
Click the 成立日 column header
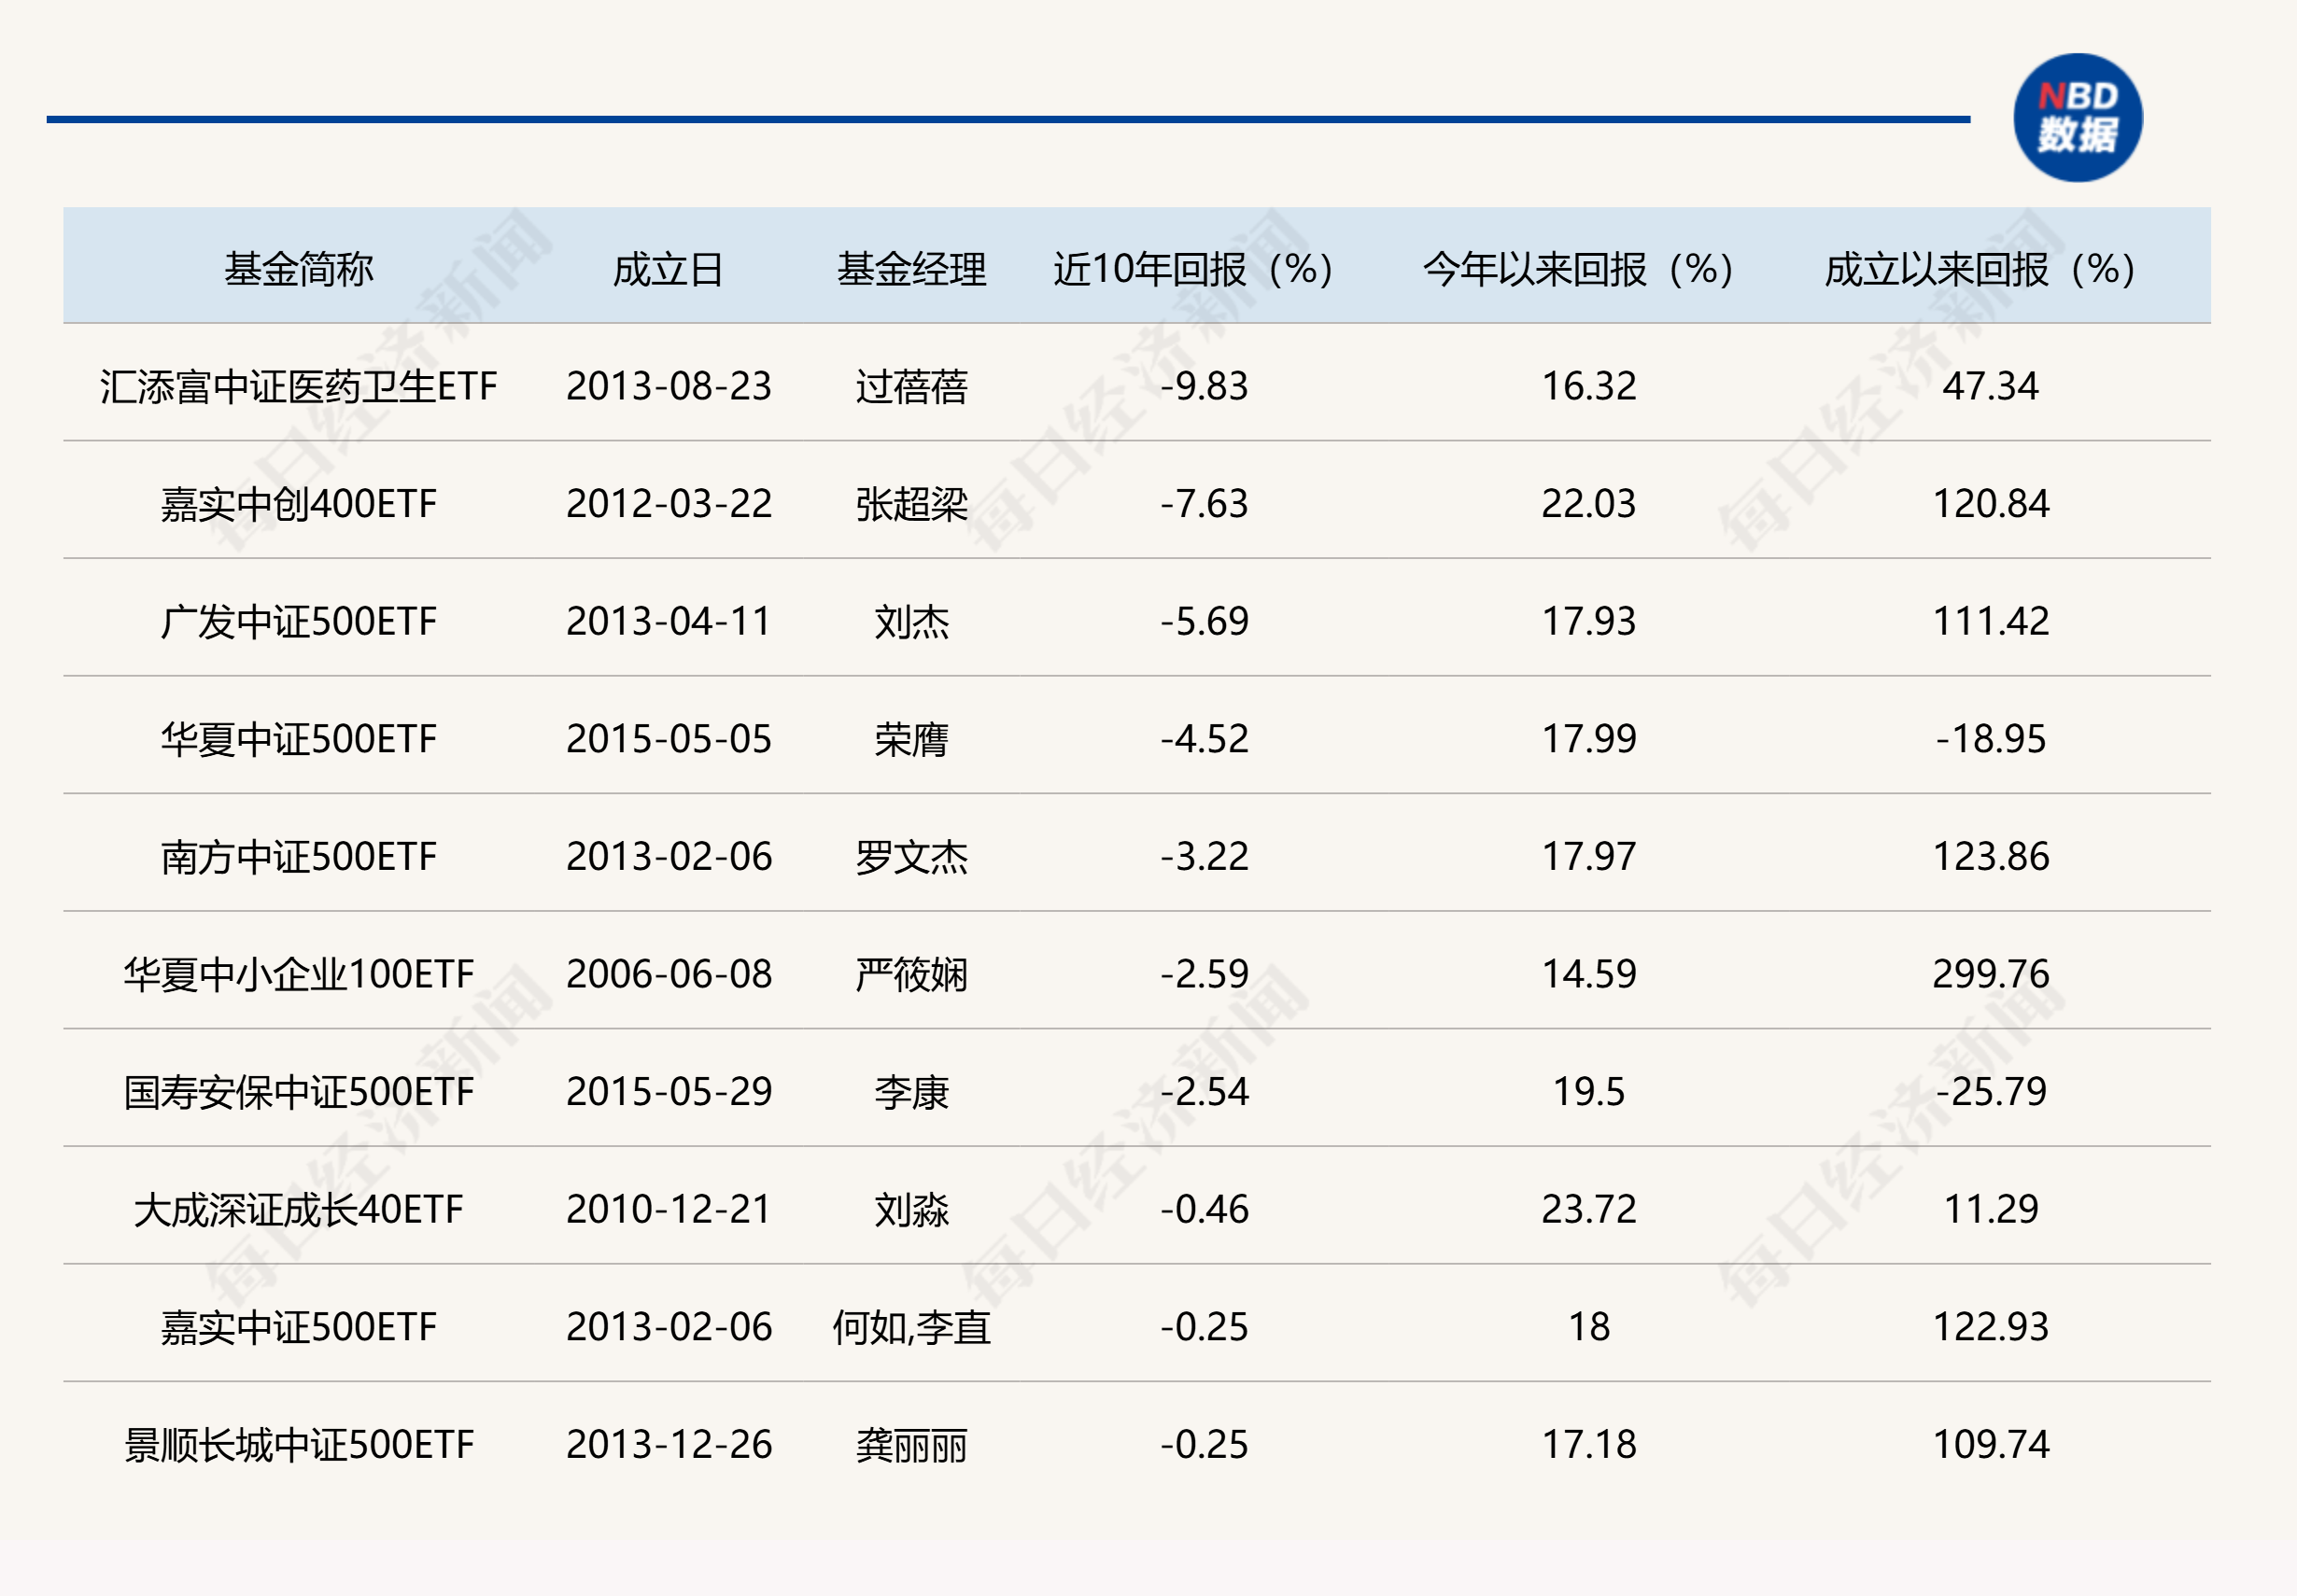[x=669, y=269]
